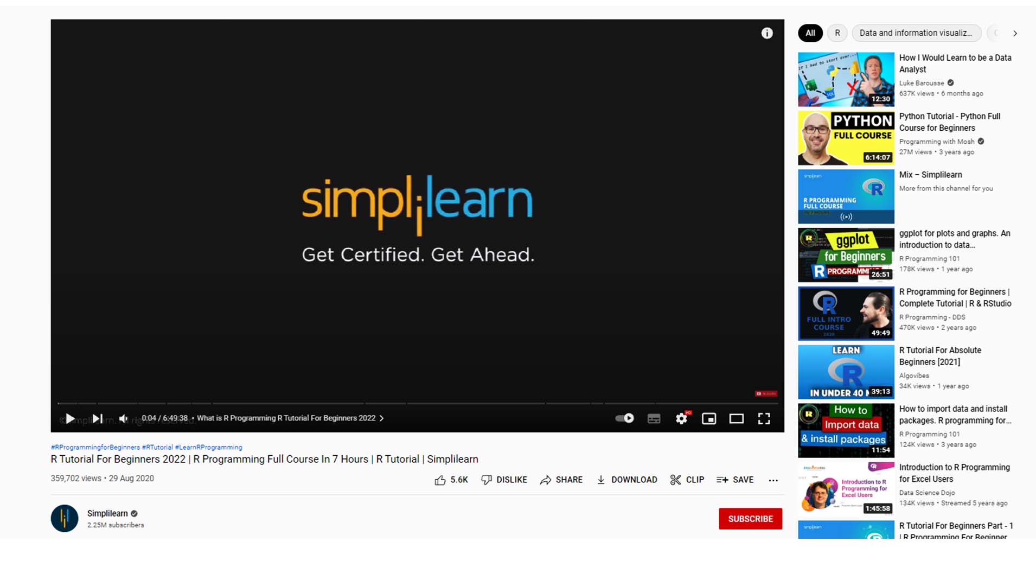
Task: Like the video with thumbs up
Action: click(x=440, y=480)
